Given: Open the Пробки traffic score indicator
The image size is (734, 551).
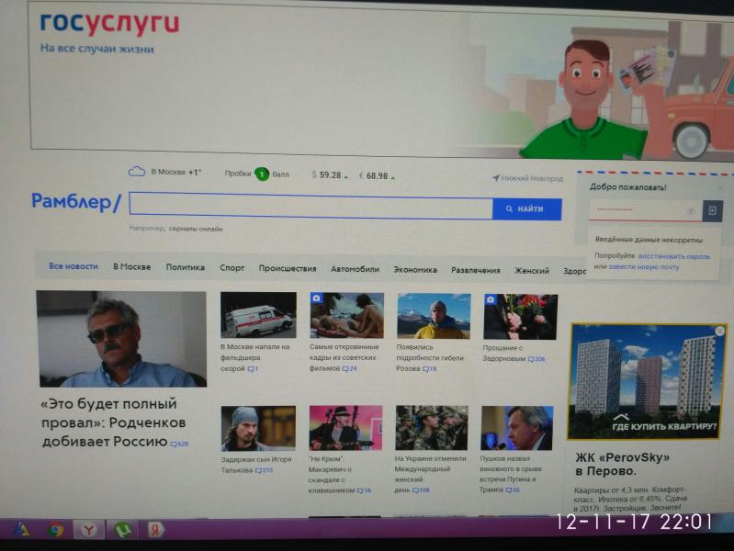Looking at the screenshot, I should (x=257, y=174).
